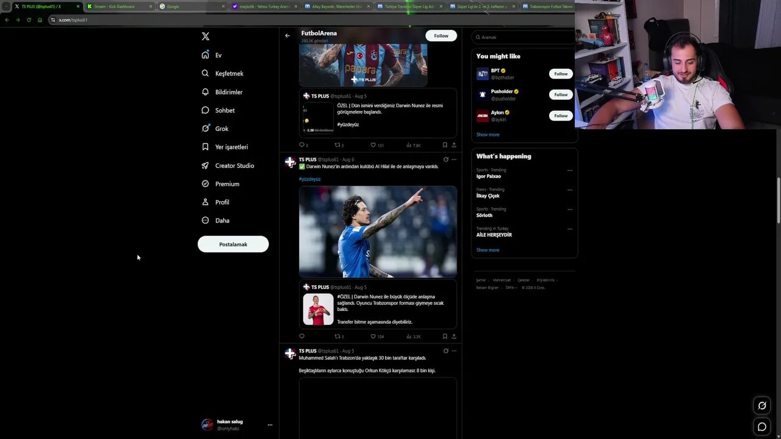Repost the post with 104 likes
The image size is (781, 439).
[337, 336]
